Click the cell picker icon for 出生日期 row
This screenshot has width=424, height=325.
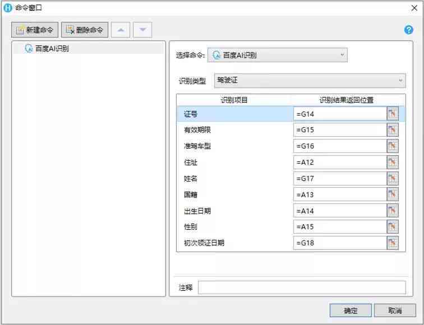(393, 211)
